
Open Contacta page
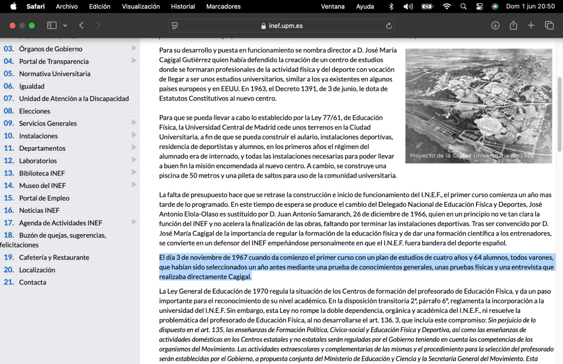(32, 282)
